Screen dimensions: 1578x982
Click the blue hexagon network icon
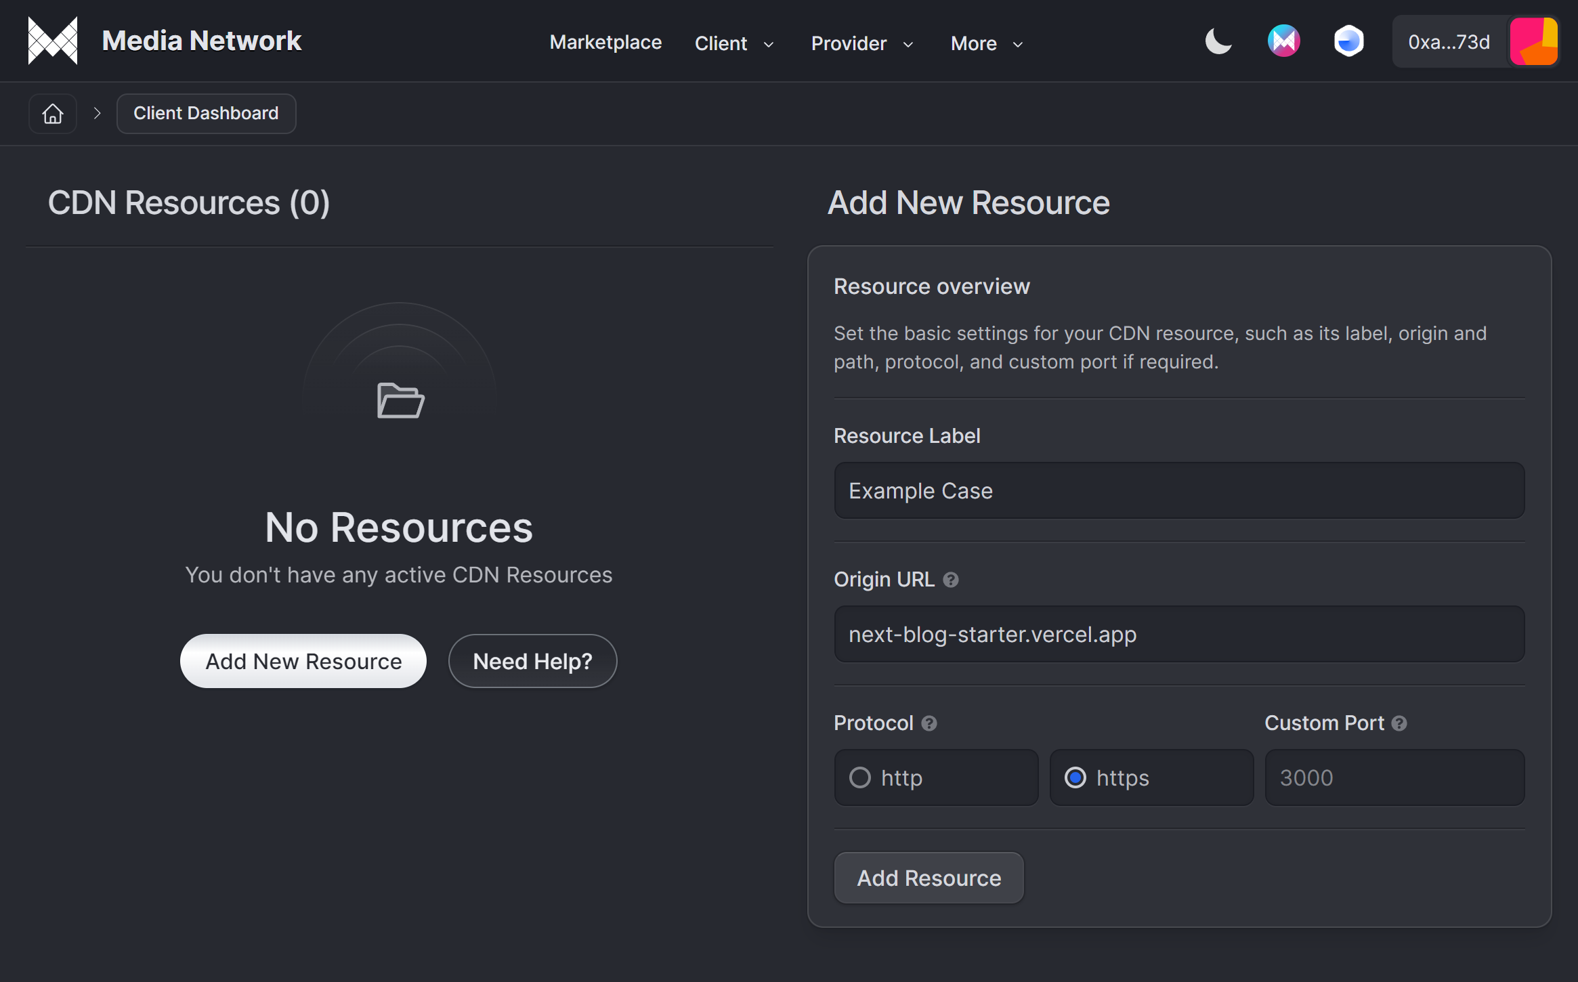coord(1348,41)
